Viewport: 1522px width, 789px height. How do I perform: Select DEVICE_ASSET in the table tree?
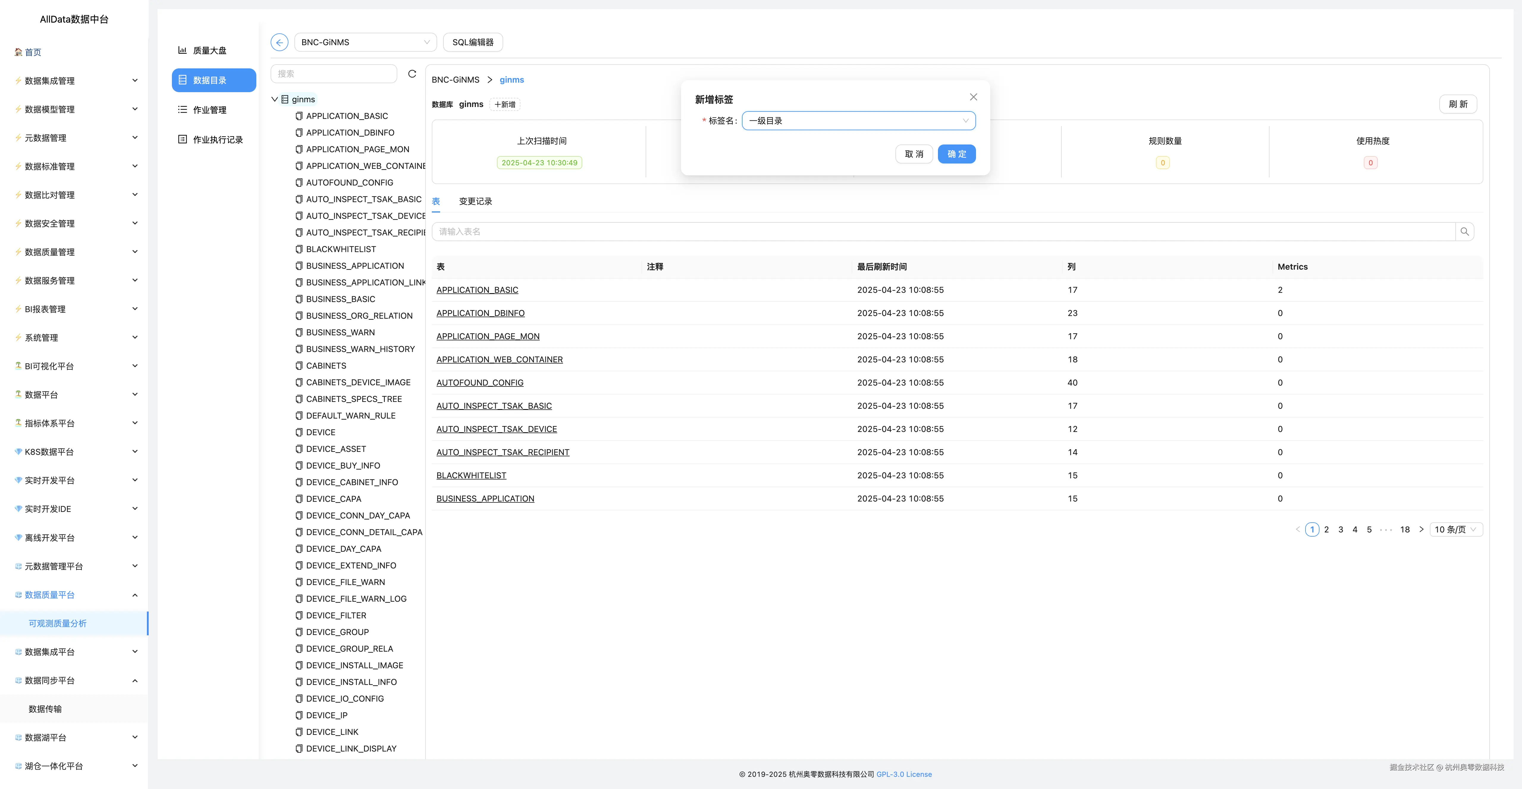point(336,449)
